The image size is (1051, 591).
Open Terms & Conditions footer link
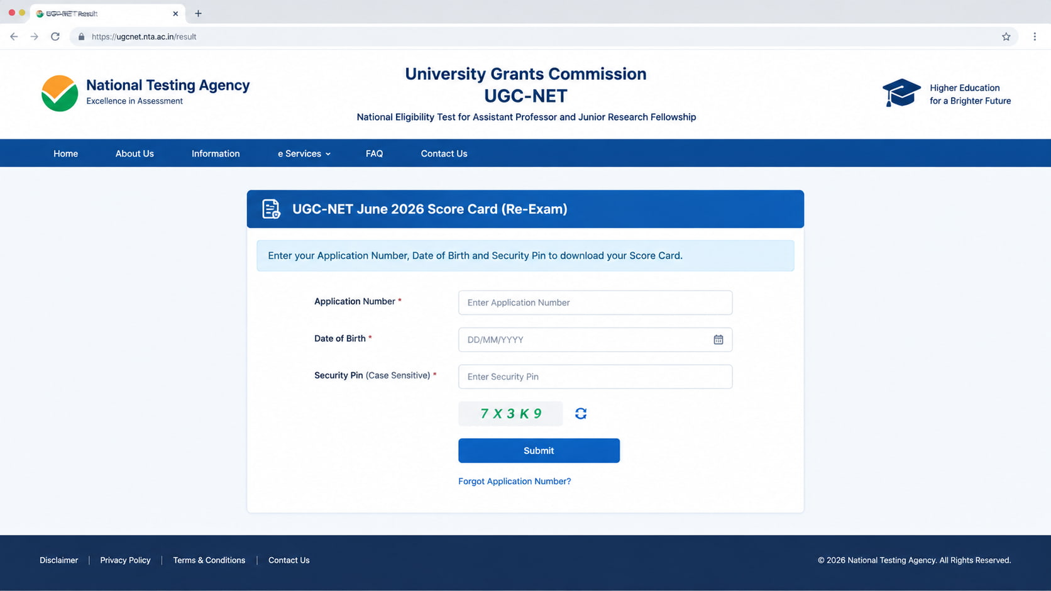coord(209,560)
